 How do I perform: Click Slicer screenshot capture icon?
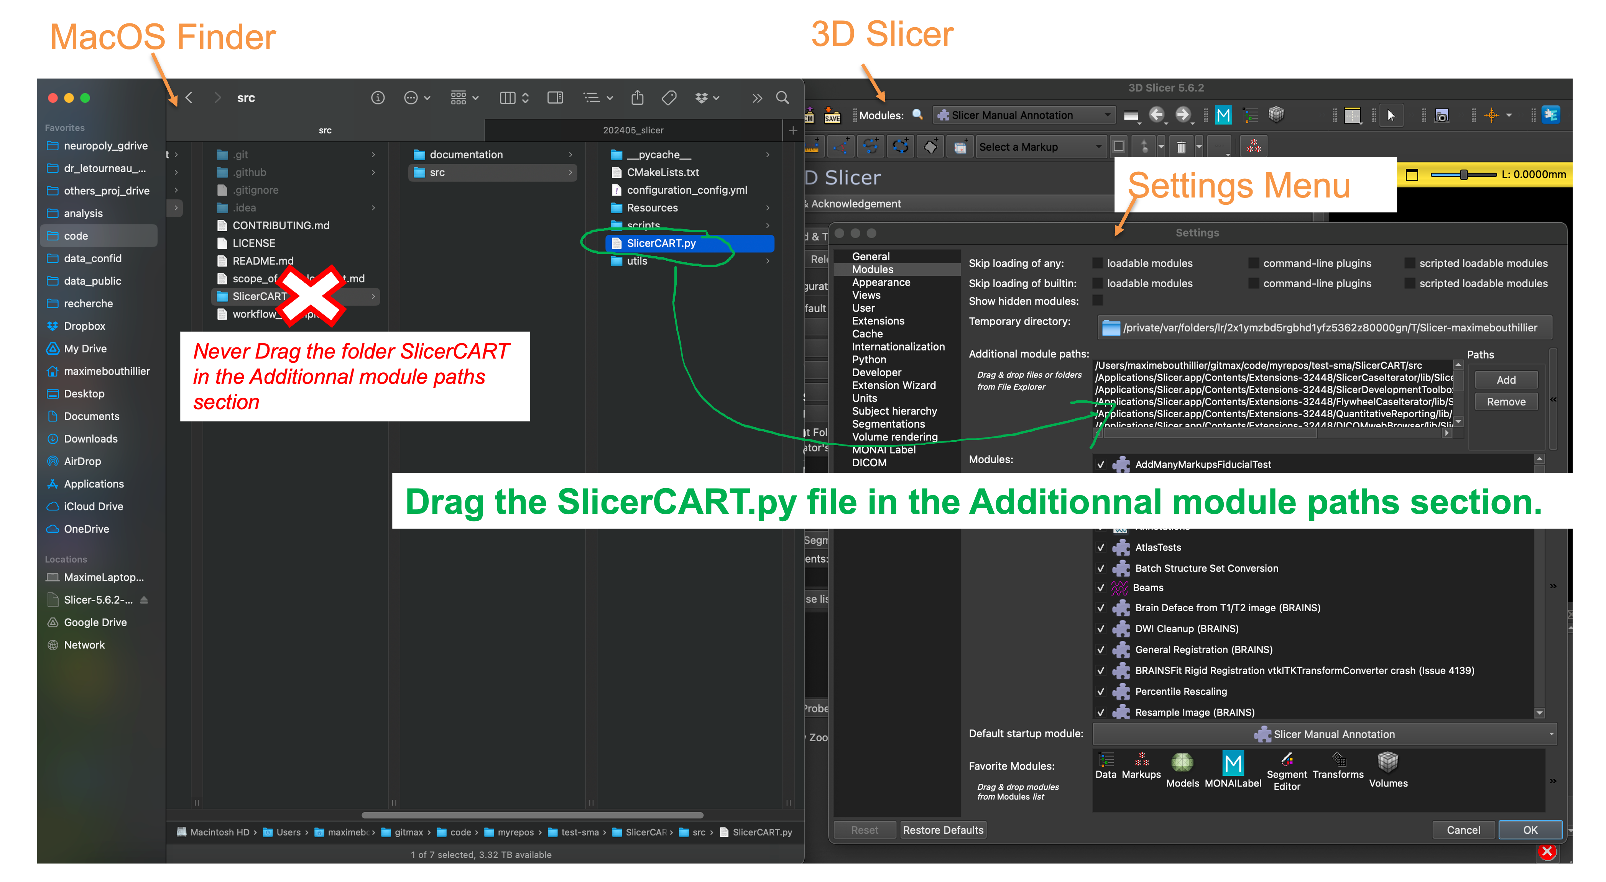(x=1442, y=115)
